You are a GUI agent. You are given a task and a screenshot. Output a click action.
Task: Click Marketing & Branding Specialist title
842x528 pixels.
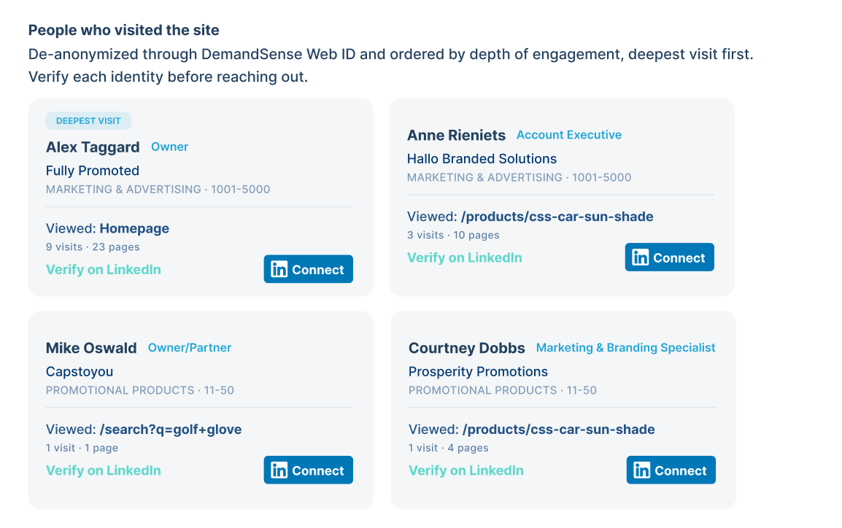(x=625, y=348)
